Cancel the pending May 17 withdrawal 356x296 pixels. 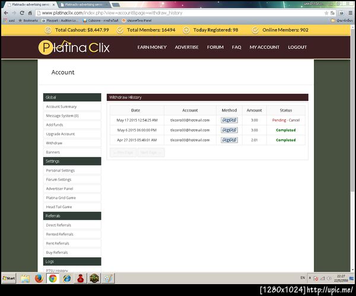pos(294,120)
